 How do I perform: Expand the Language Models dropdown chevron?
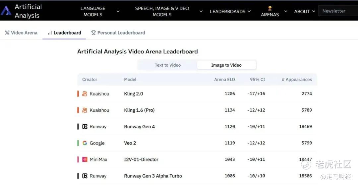click(118, 11)
